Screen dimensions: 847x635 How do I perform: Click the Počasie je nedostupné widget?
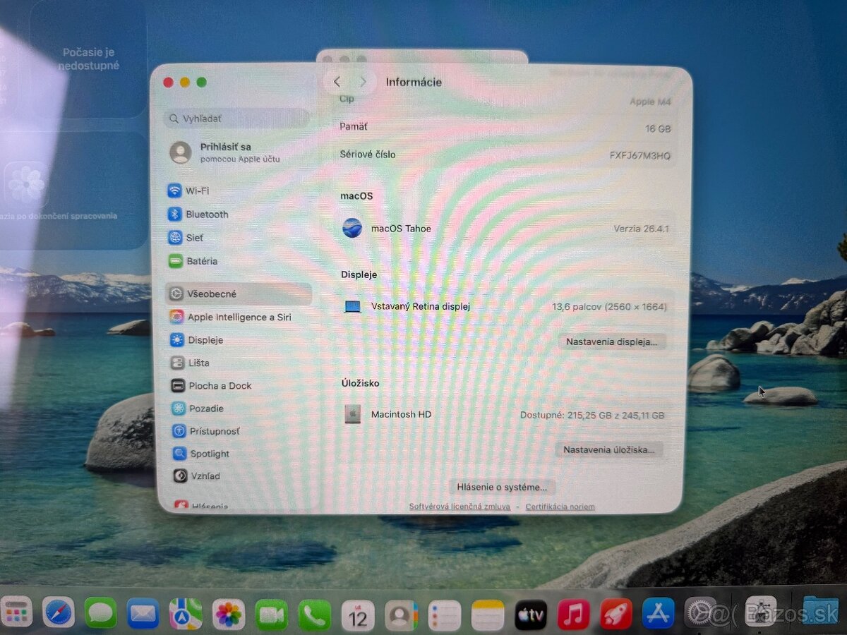pos(89,59)
